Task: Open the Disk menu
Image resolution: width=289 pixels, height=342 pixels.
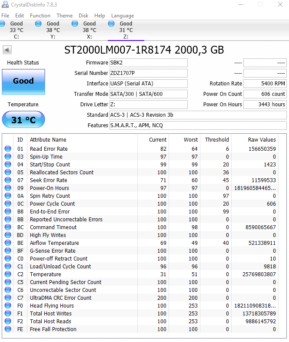Action: [83, 16]
